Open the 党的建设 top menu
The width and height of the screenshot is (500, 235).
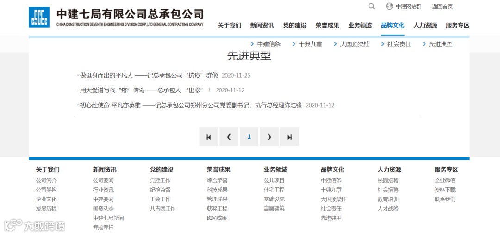[x=294, y=25]
